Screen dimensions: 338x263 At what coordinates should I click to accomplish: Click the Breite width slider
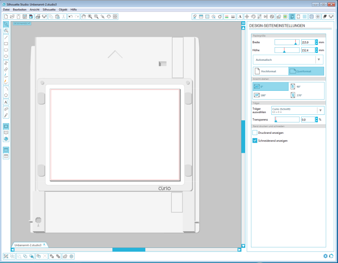287,42
